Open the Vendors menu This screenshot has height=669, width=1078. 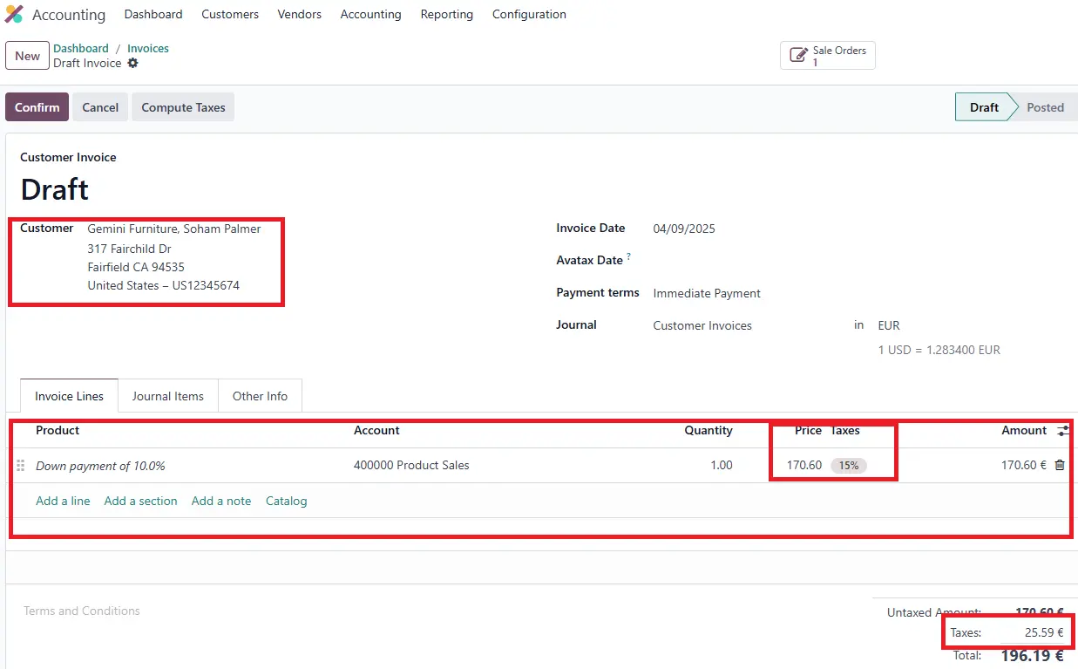tap(300, 14)
